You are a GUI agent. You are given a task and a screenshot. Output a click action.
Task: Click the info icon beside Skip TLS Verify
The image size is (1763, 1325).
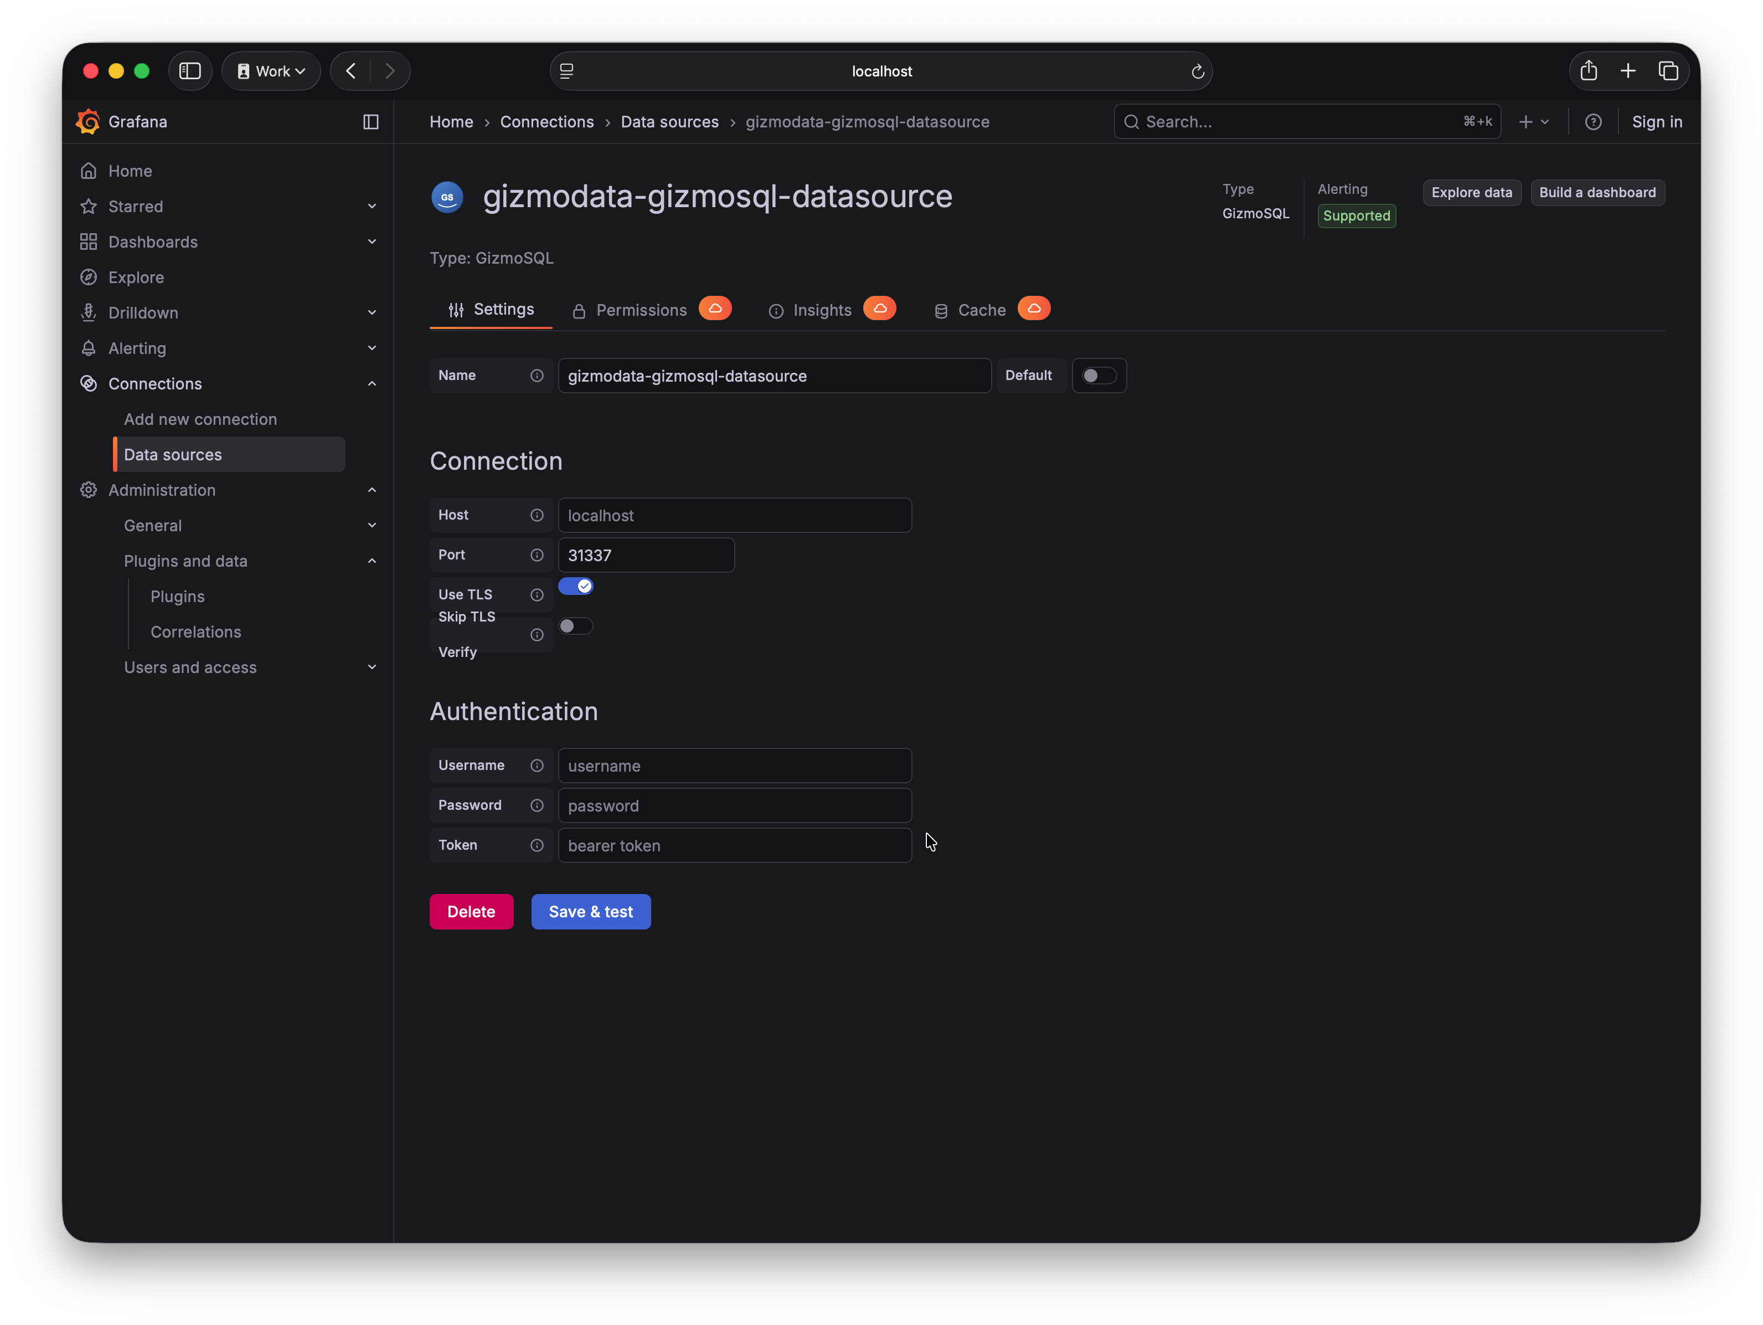[x=537, y=635]
